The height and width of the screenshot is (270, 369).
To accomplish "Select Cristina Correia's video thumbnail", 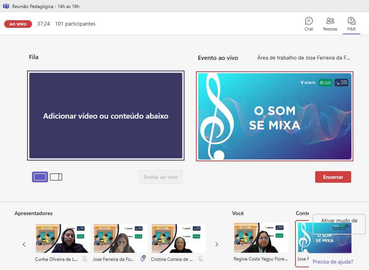I will tap(178, 238).
